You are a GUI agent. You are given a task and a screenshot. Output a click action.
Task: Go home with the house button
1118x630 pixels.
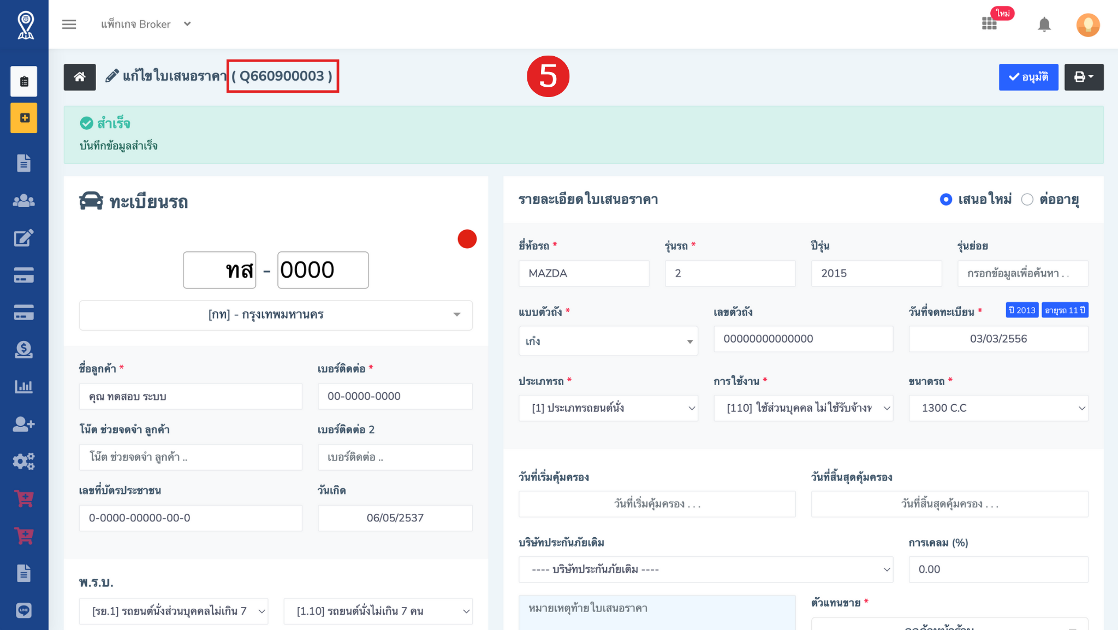80,77
